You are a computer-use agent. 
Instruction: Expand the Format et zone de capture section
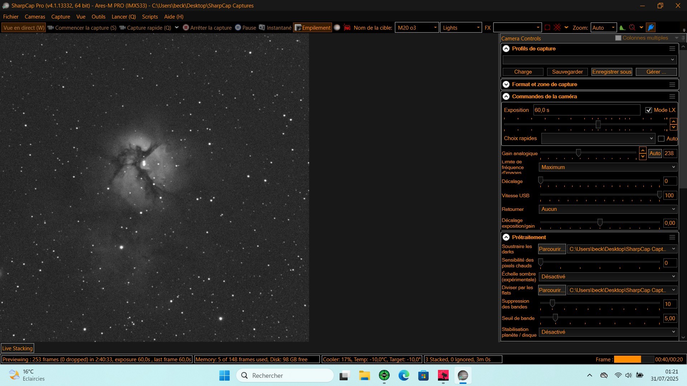click(506, 84)
